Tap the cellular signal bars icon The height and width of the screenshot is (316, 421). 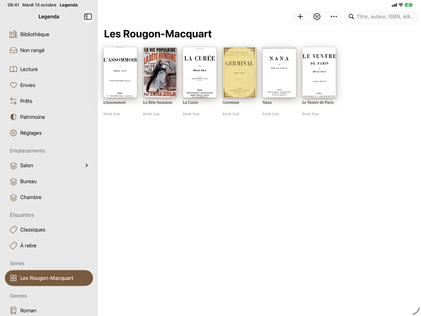coord(394,5)
